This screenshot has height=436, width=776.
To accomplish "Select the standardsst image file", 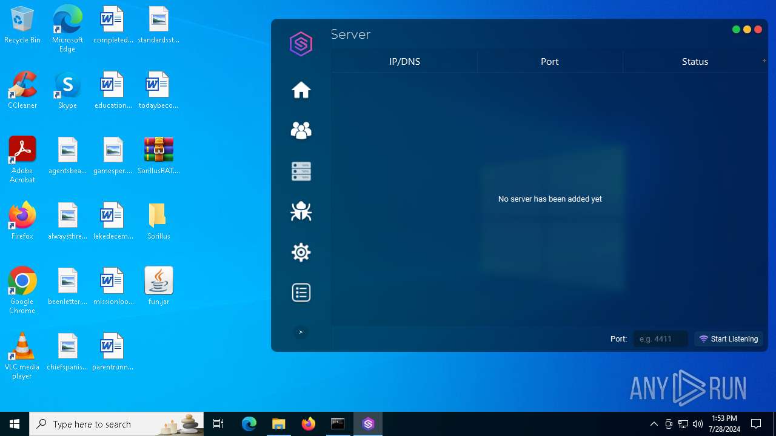I will [x=159, y=25].
